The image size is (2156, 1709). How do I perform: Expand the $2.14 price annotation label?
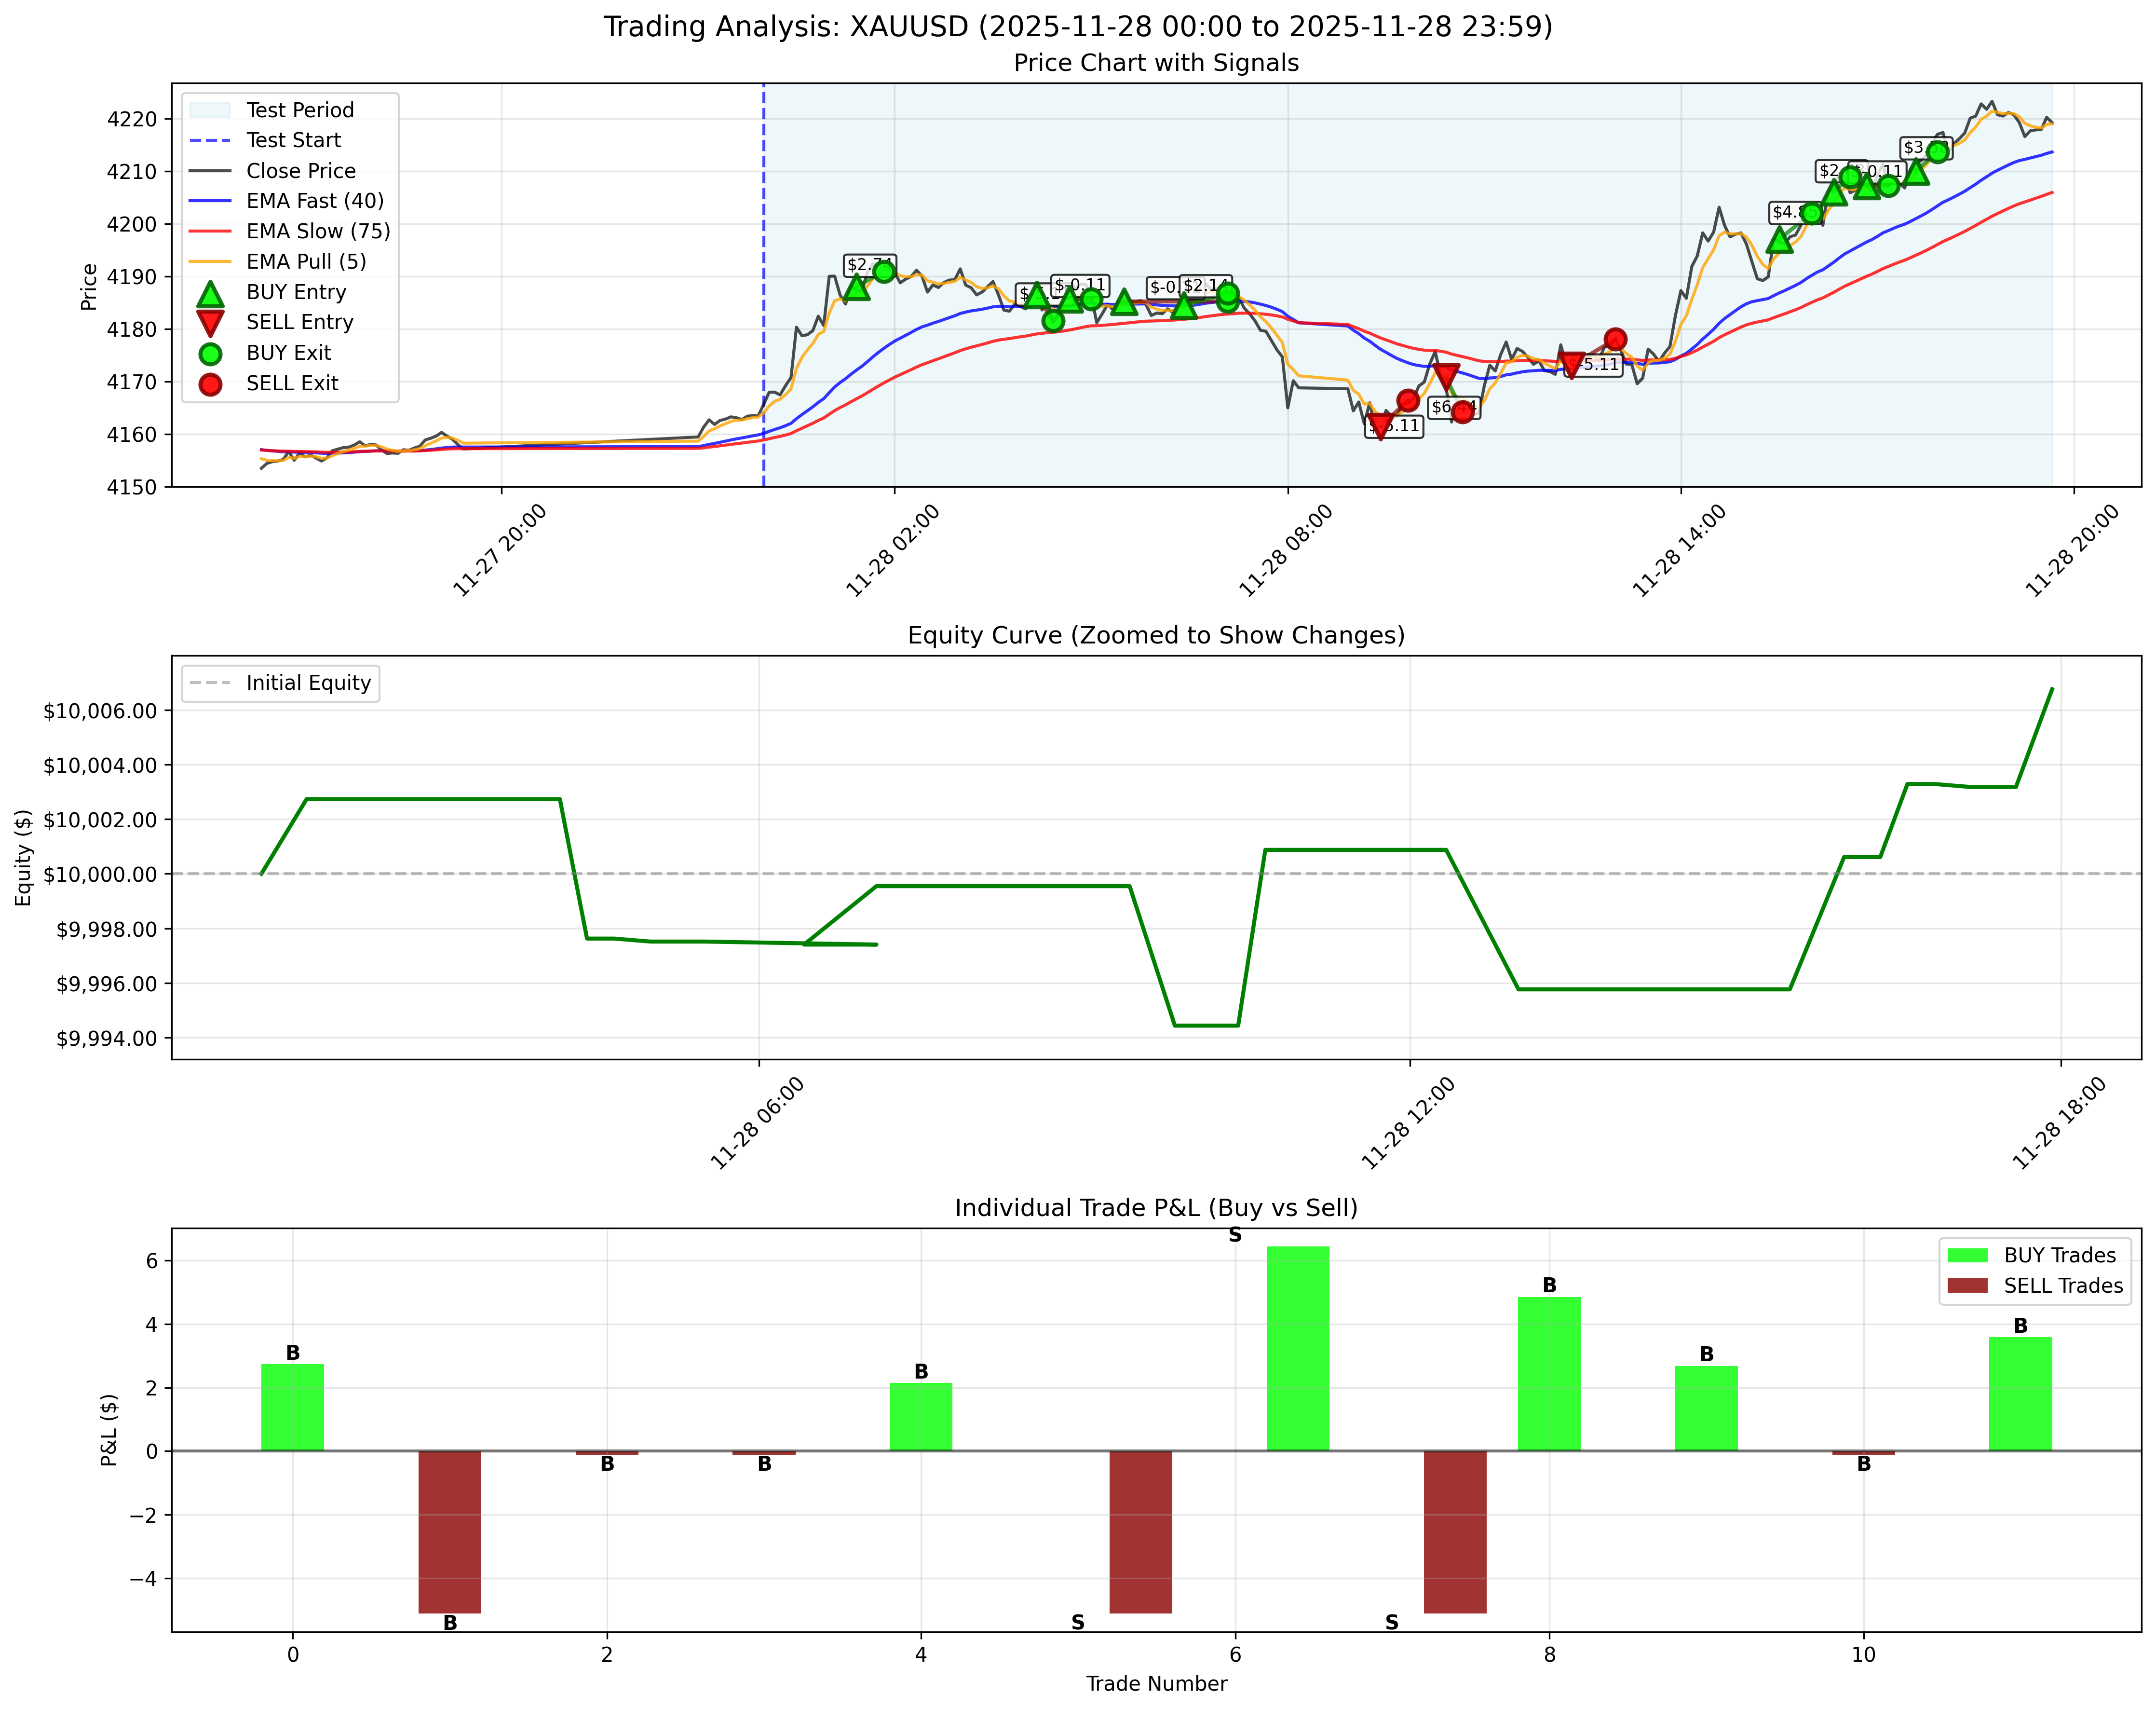click(x=1205, y=286)
